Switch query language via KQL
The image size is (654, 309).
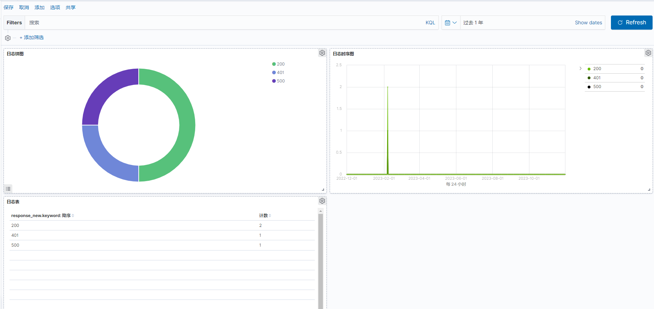(x=430, y=23)
